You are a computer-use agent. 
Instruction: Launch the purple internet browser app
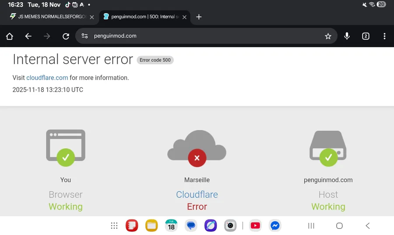click(211, 225)
